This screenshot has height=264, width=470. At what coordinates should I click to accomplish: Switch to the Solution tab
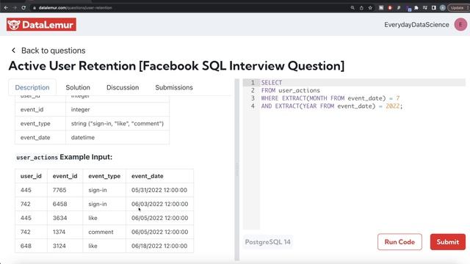(x=78, y=87)
